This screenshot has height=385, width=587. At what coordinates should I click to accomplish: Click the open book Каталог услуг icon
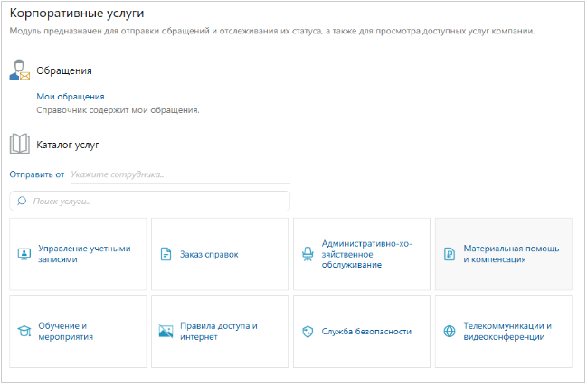pyautogui.click(x=20, y=144)
